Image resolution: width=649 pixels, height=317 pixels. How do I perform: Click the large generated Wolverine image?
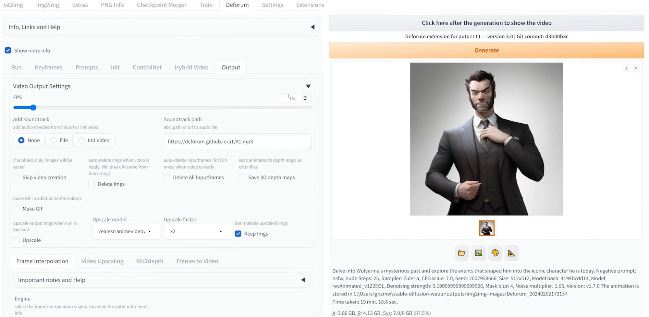(x=486, y=139)
